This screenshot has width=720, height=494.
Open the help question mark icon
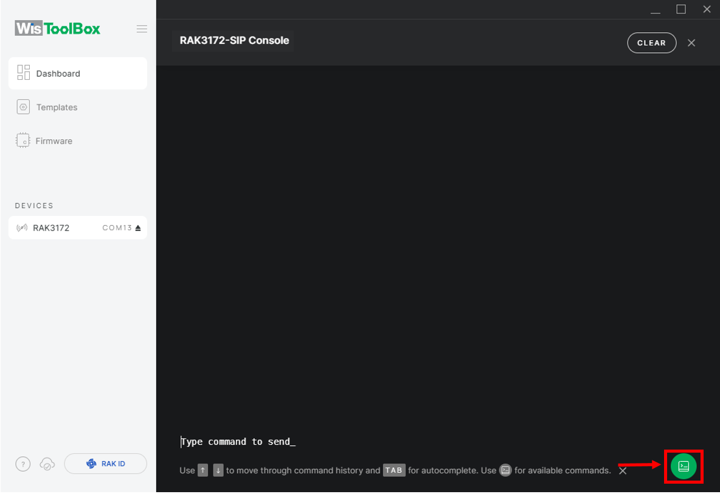(23, 464)
